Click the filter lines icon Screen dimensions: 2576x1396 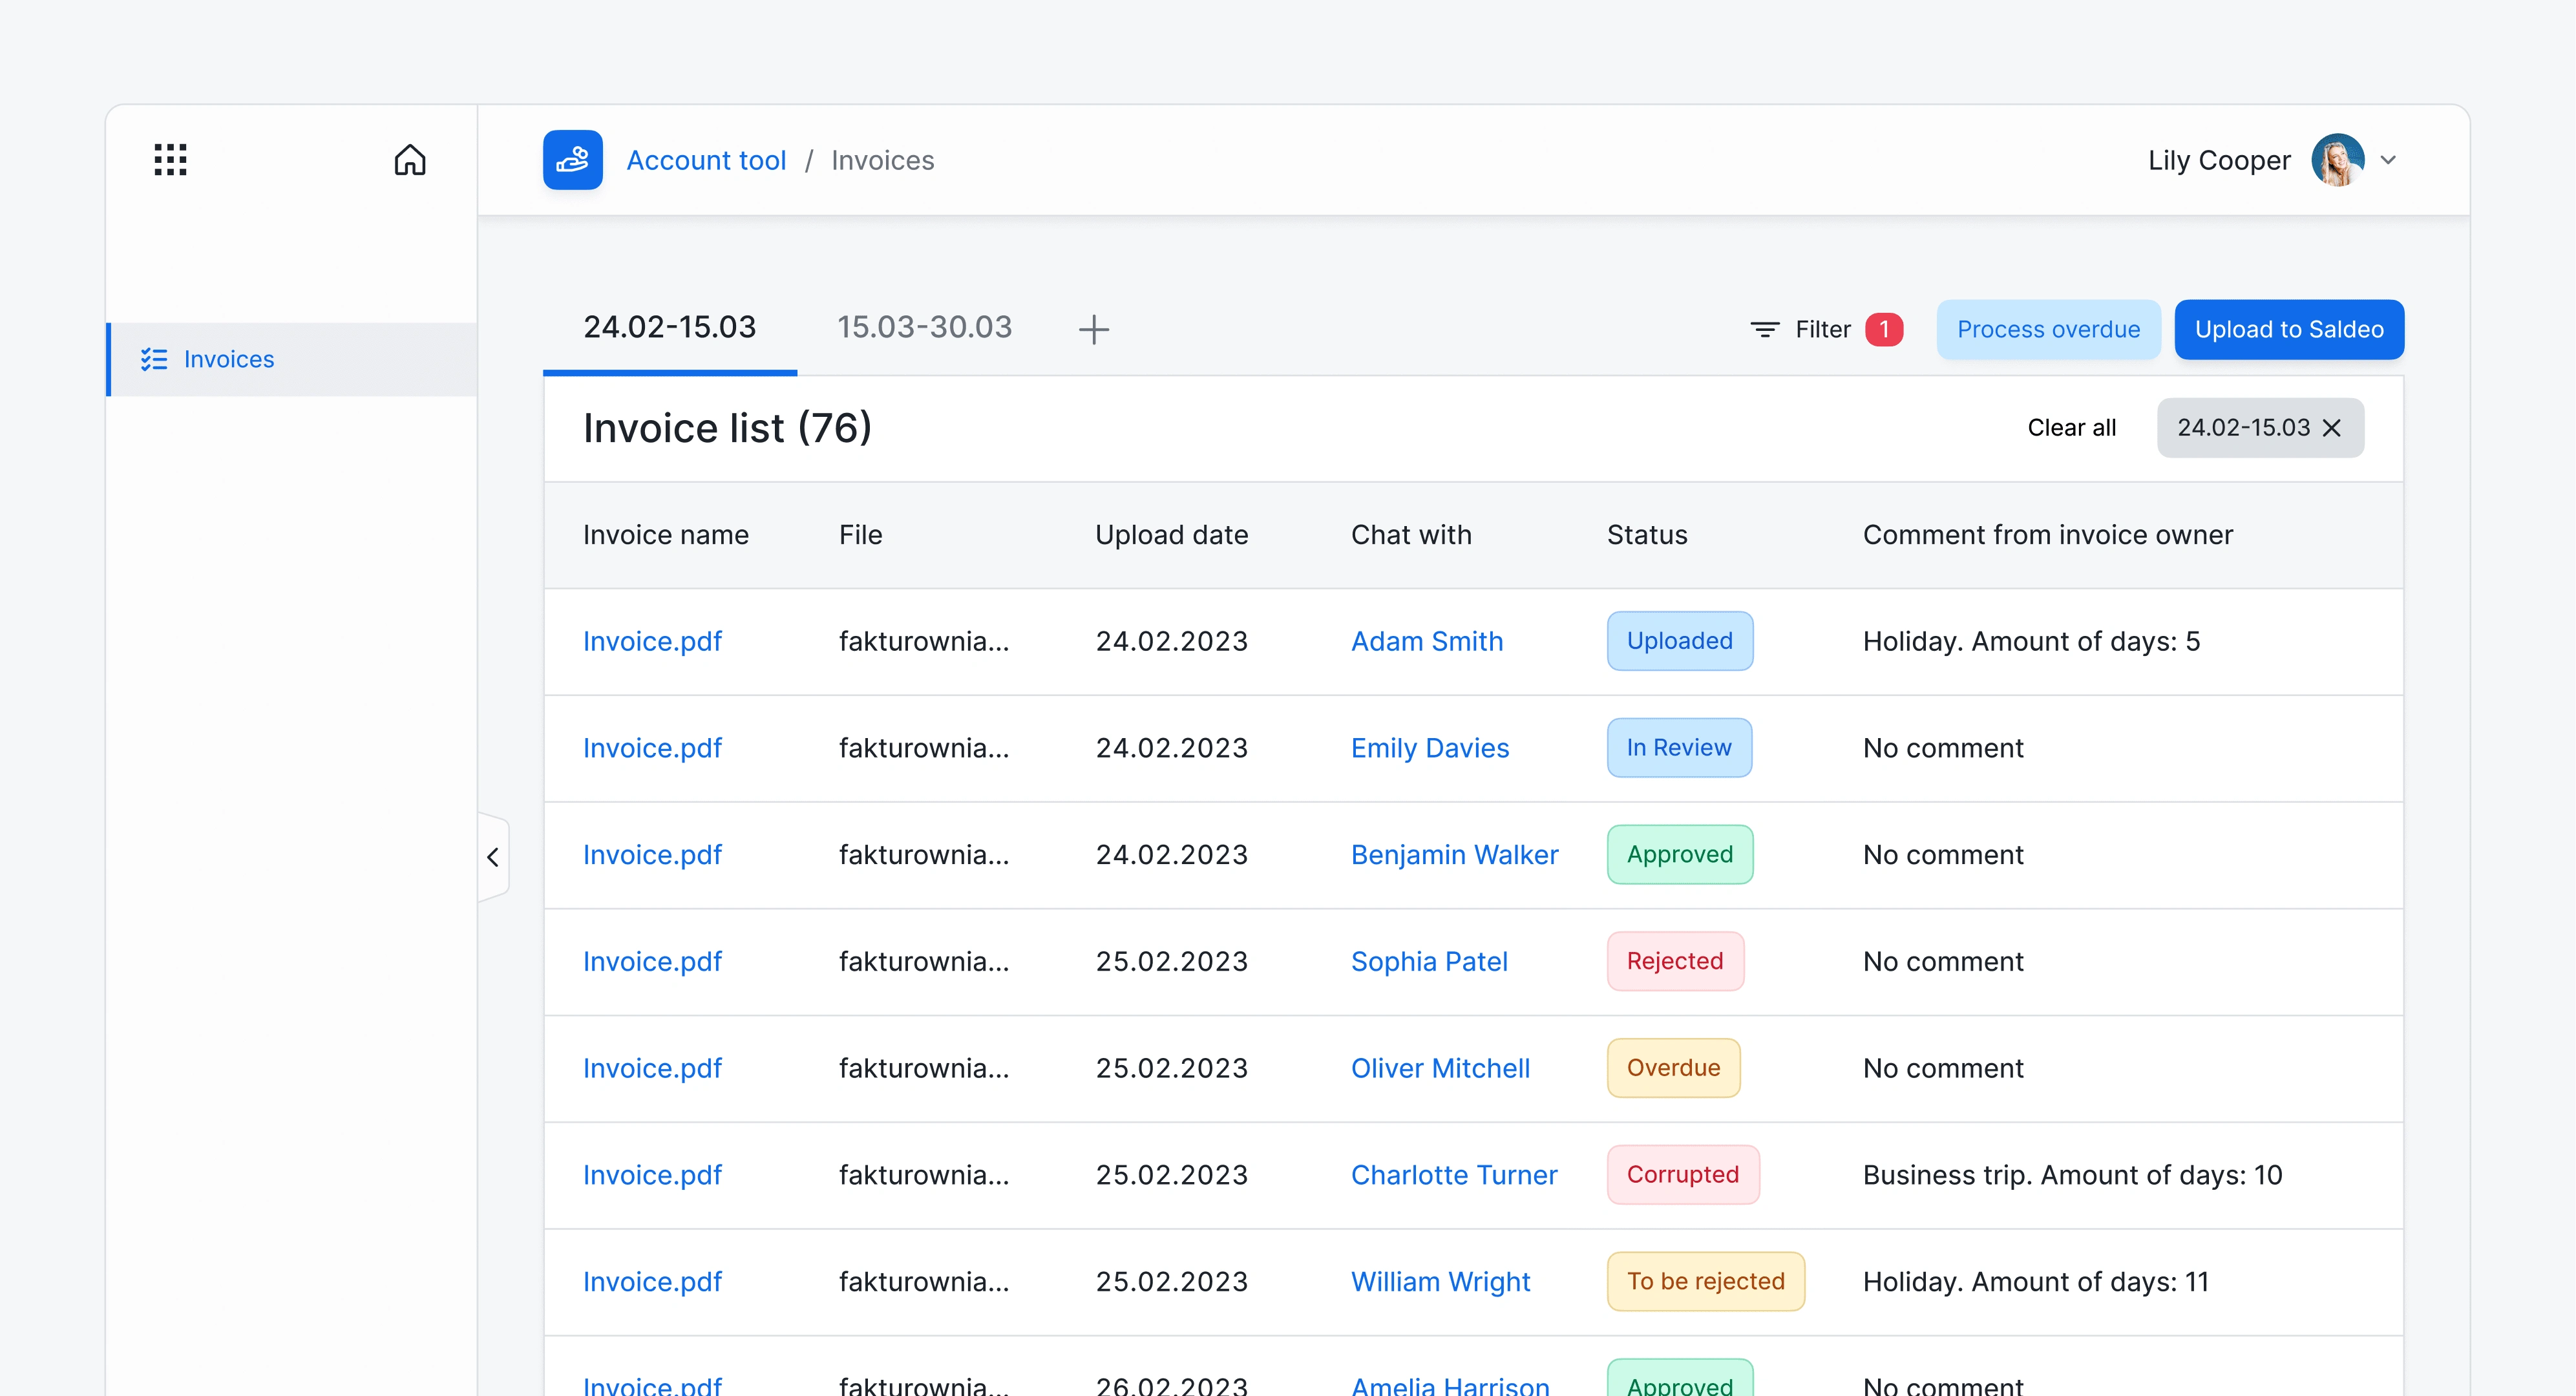[x=1765, y=329]
